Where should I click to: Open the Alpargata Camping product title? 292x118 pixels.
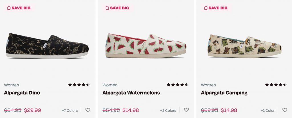(224, 93)
